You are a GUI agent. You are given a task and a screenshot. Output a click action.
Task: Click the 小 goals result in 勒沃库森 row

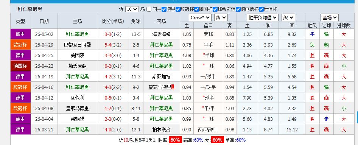[x=344, y=66]
